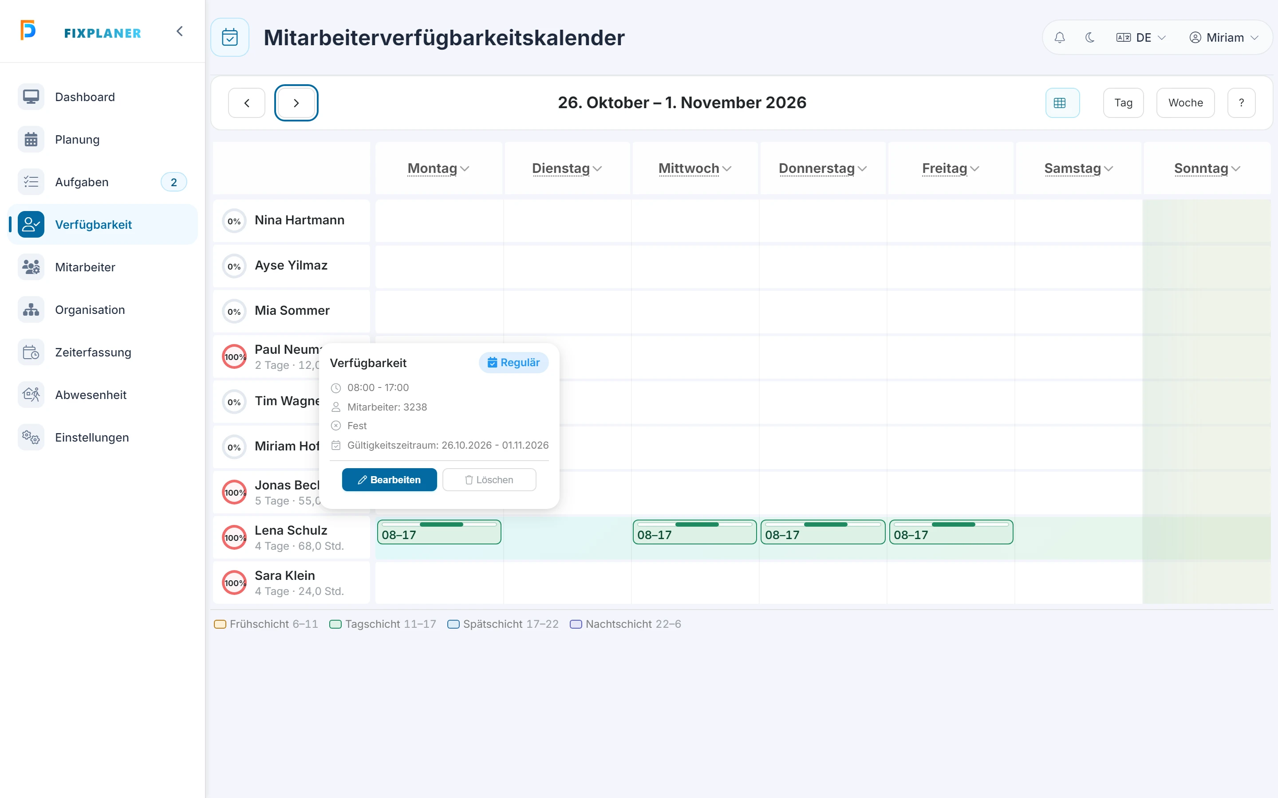1278x798 pixels.
Task: Collapse the sidebar with the chevron arrow
Action: (180, 31)
